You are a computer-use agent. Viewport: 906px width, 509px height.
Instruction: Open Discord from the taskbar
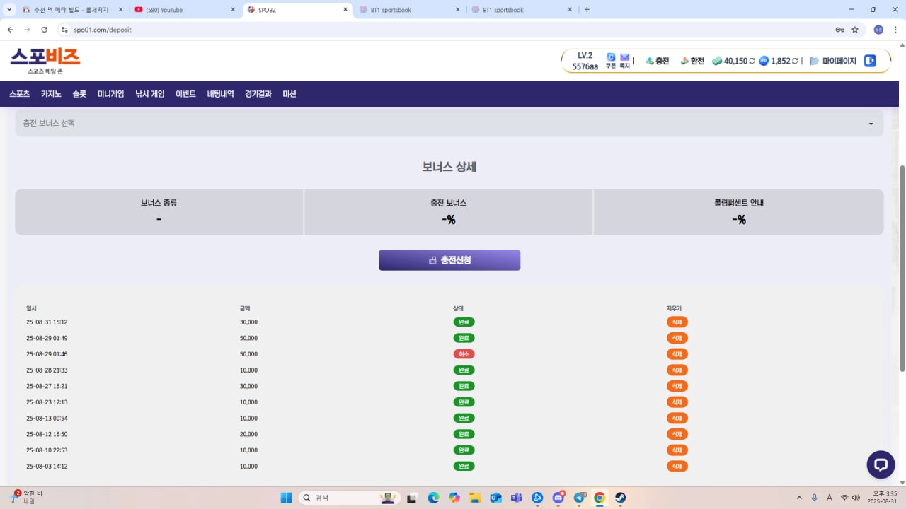[x=558, y=498]
